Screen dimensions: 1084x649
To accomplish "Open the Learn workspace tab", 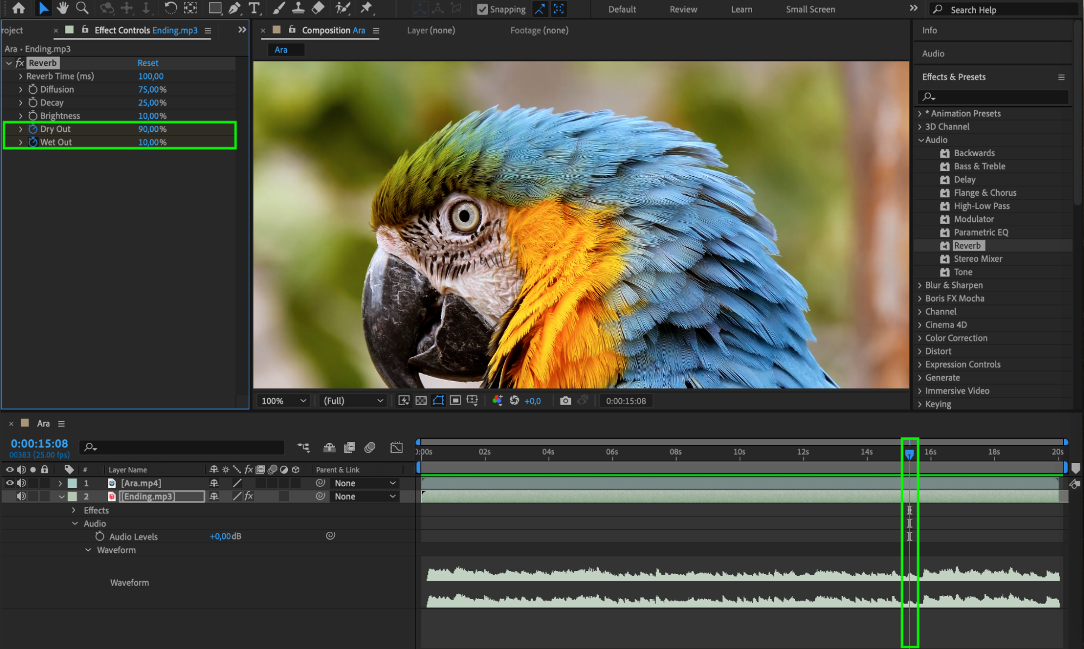I will point(741,9).
